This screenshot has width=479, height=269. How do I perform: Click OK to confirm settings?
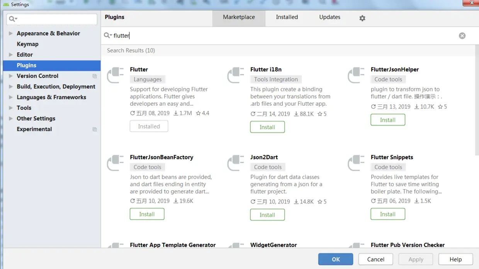(336, 259)
